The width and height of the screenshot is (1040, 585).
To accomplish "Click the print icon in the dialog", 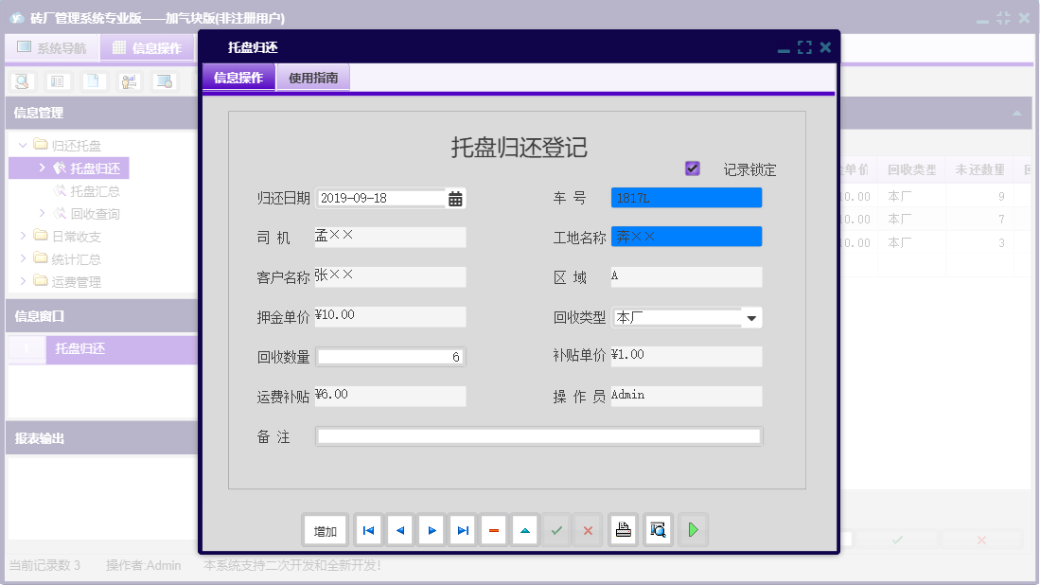I will (623, 530).
